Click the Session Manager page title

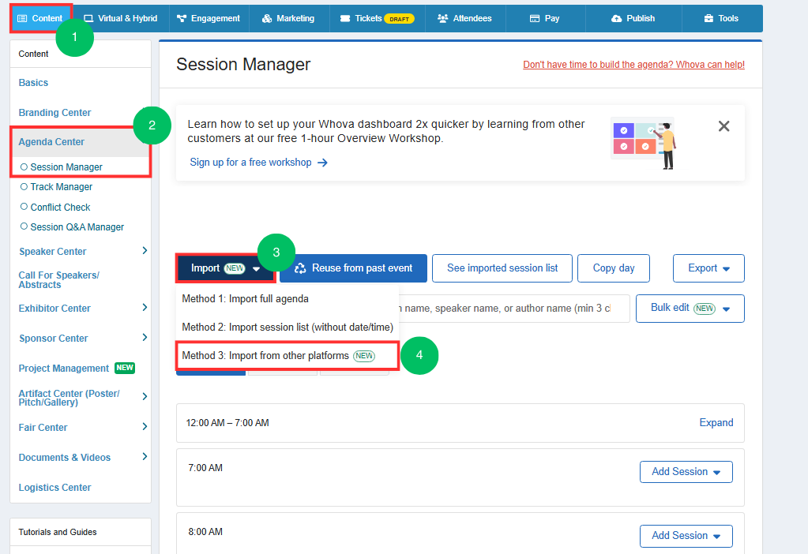(x=243, y=65)
